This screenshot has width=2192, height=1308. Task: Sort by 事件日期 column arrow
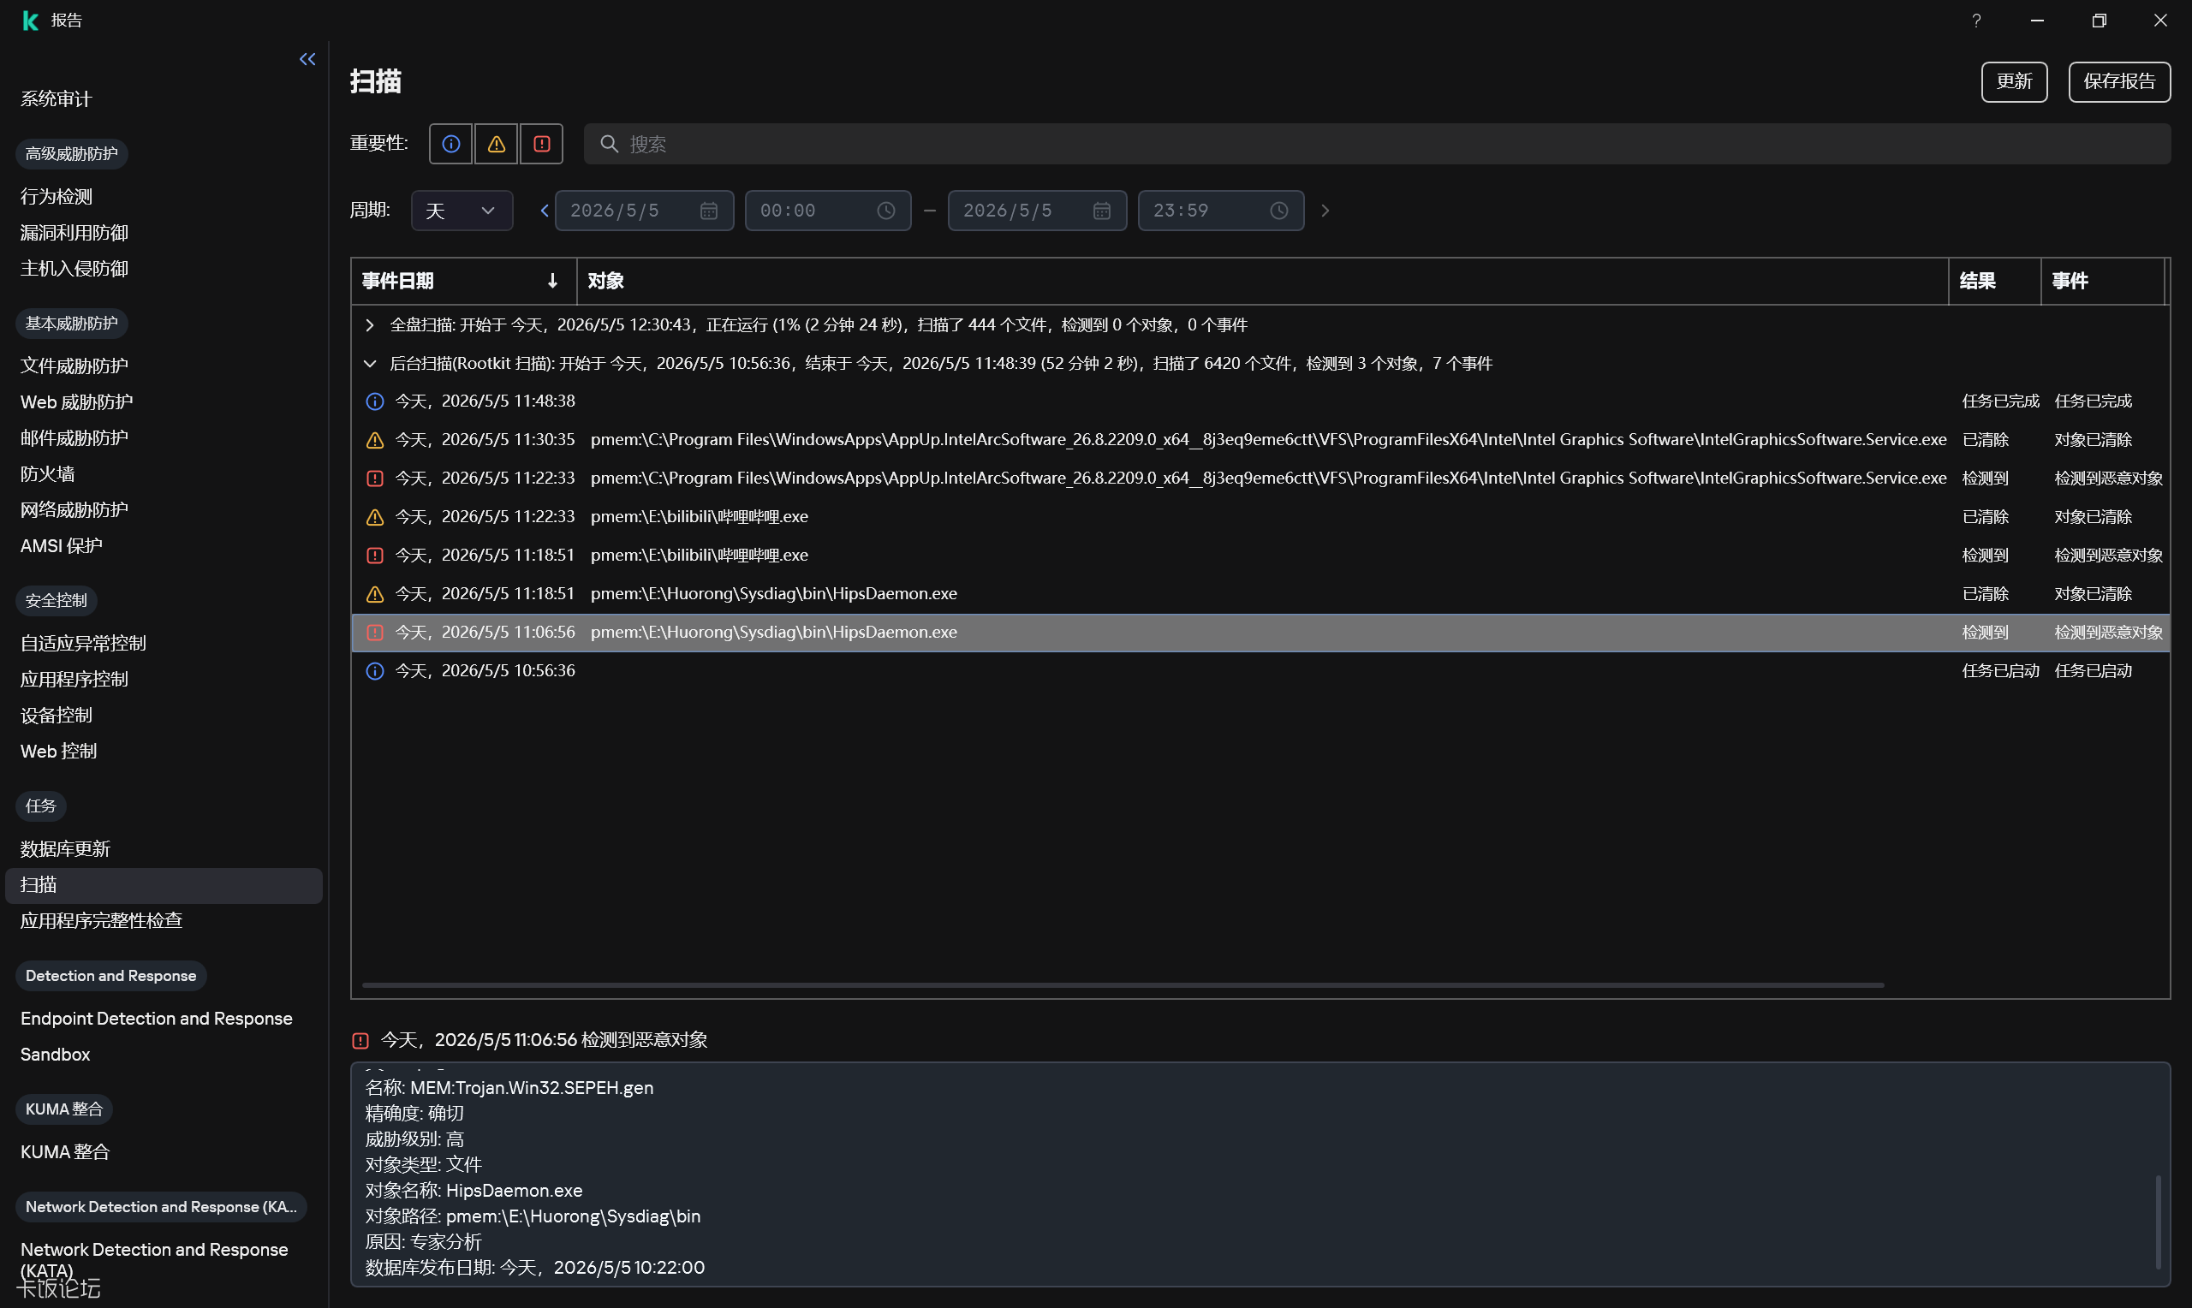[552, 281]
